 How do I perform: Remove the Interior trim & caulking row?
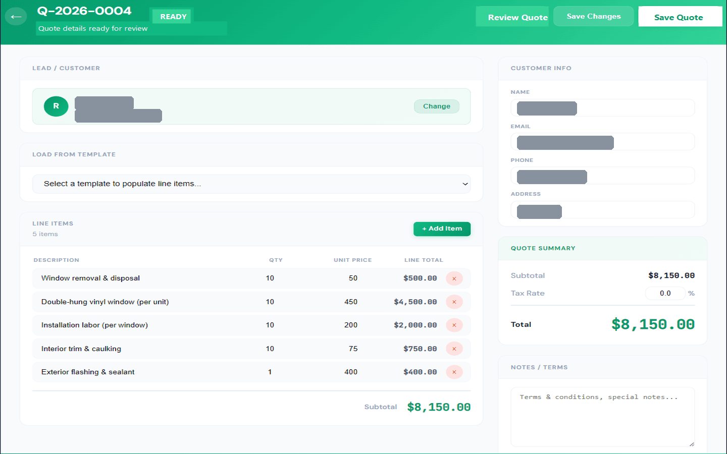pyautogui.click(x=454, y=349)
